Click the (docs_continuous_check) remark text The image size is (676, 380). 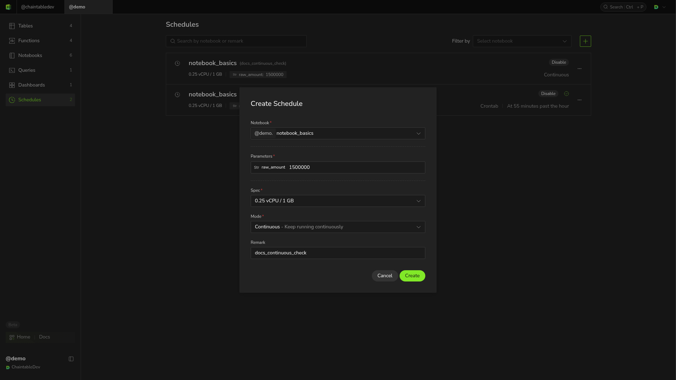(263, 63)
